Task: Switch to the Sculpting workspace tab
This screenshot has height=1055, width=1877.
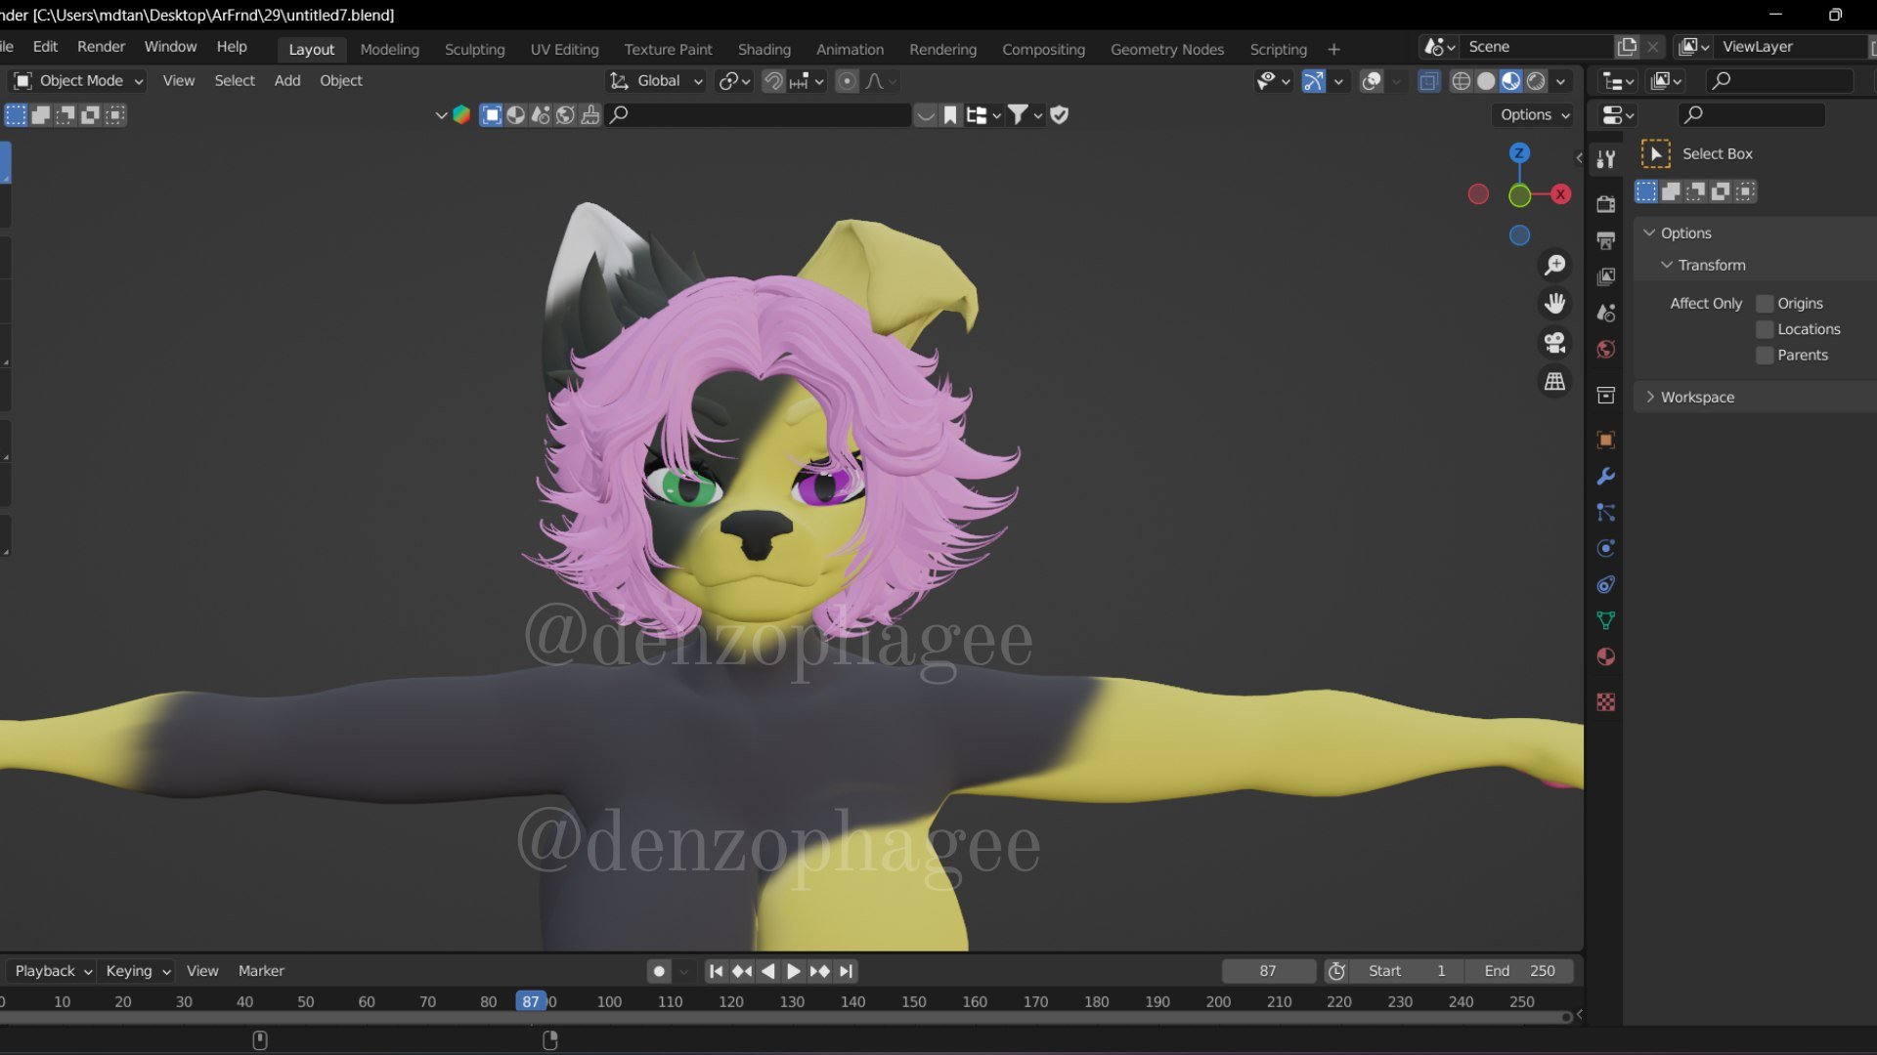Action: click(474, 49)
